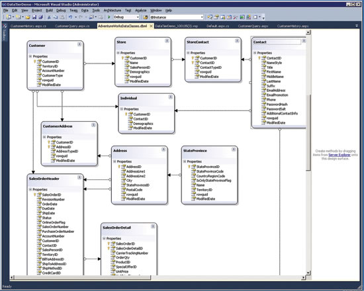The width and height of the screenshot is (364, 291).
Task: Click the Paste toolbar icon
Action: click(62, 17)
